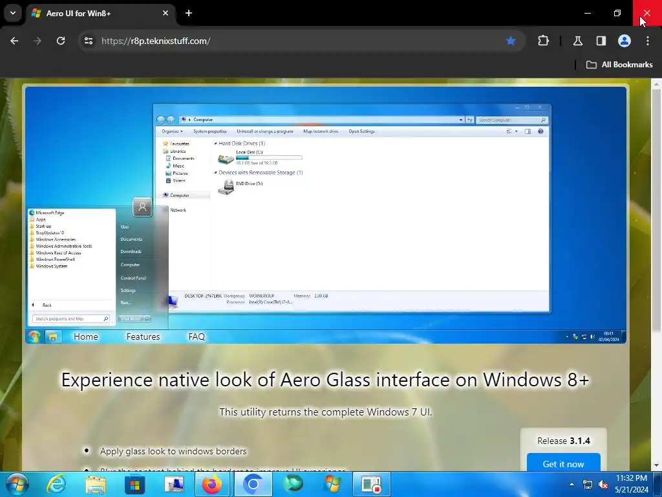Open a new browser tab
The height and width of the screenshot is (497, 662).
[189, 13]
